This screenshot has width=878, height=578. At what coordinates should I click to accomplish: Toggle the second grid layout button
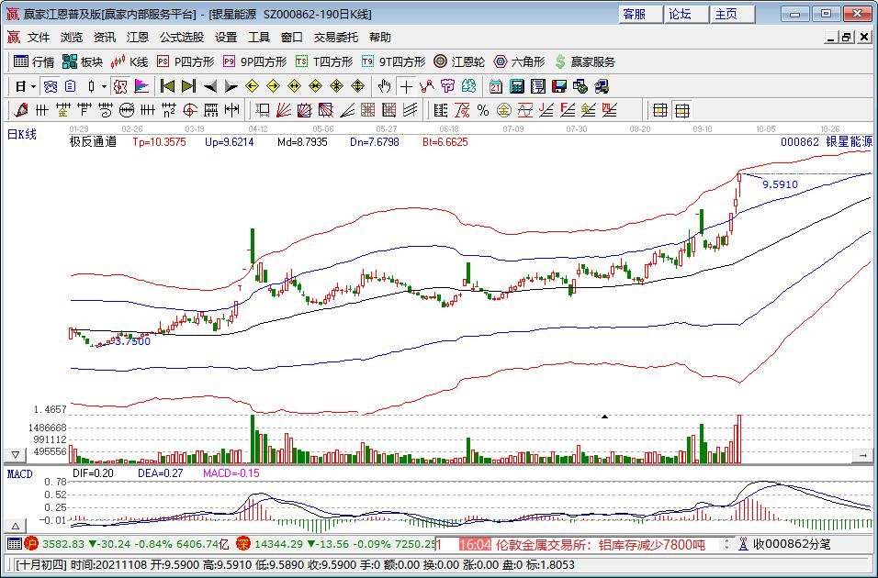coord(681,111)
